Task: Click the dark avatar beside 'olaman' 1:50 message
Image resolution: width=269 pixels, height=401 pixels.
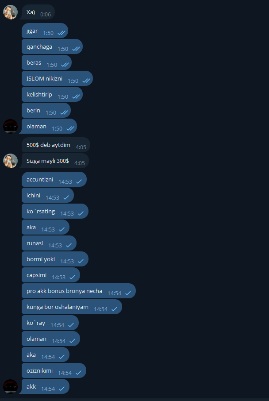Action: [10, 126]
